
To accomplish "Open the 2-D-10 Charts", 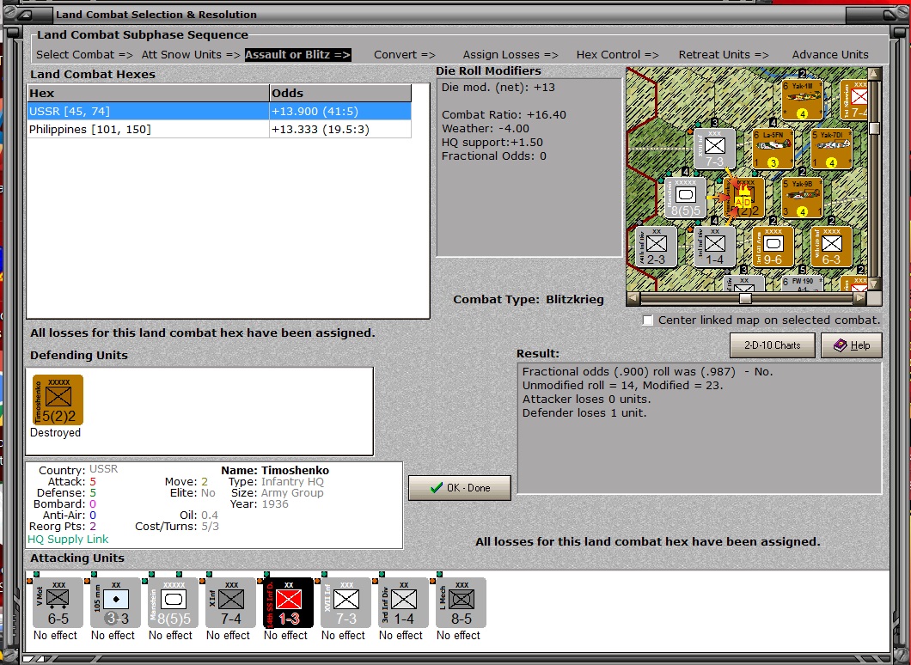I will pos(772,345).
